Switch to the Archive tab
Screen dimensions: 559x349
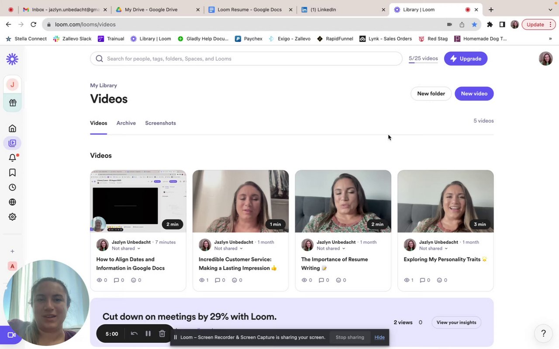(126, 123)
